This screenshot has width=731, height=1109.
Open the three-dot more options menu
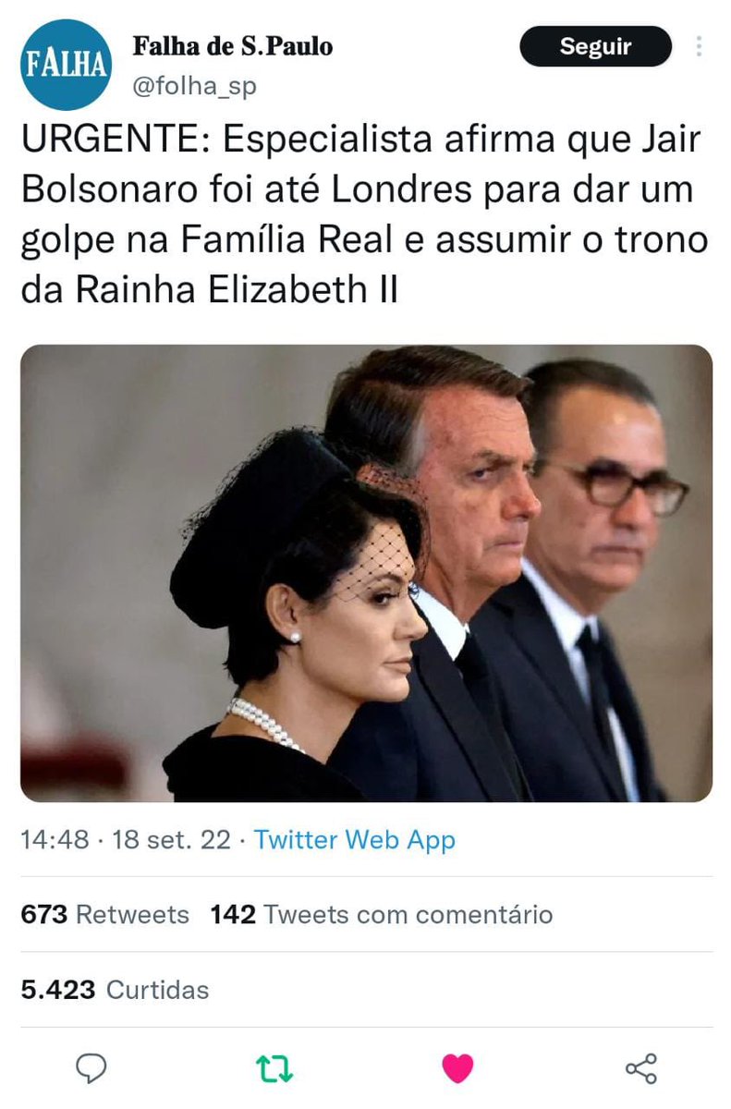(x=700, y=46)
